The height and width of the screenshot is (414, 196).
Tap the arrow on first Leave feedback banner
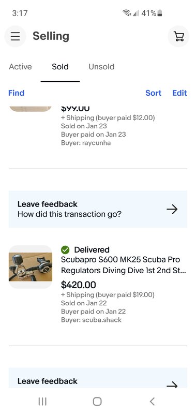[x=172, y=210]
